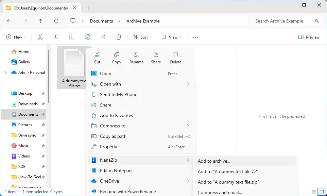Viewport: 327px width, 196px height.
Task: Expand the OneDrive submenu
Action: 188,181
